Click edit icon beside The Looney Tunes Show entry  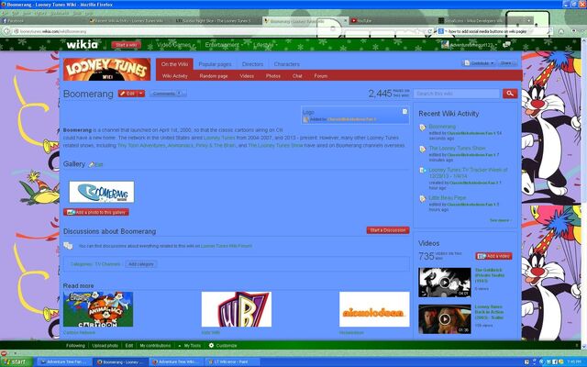point(423,149)
